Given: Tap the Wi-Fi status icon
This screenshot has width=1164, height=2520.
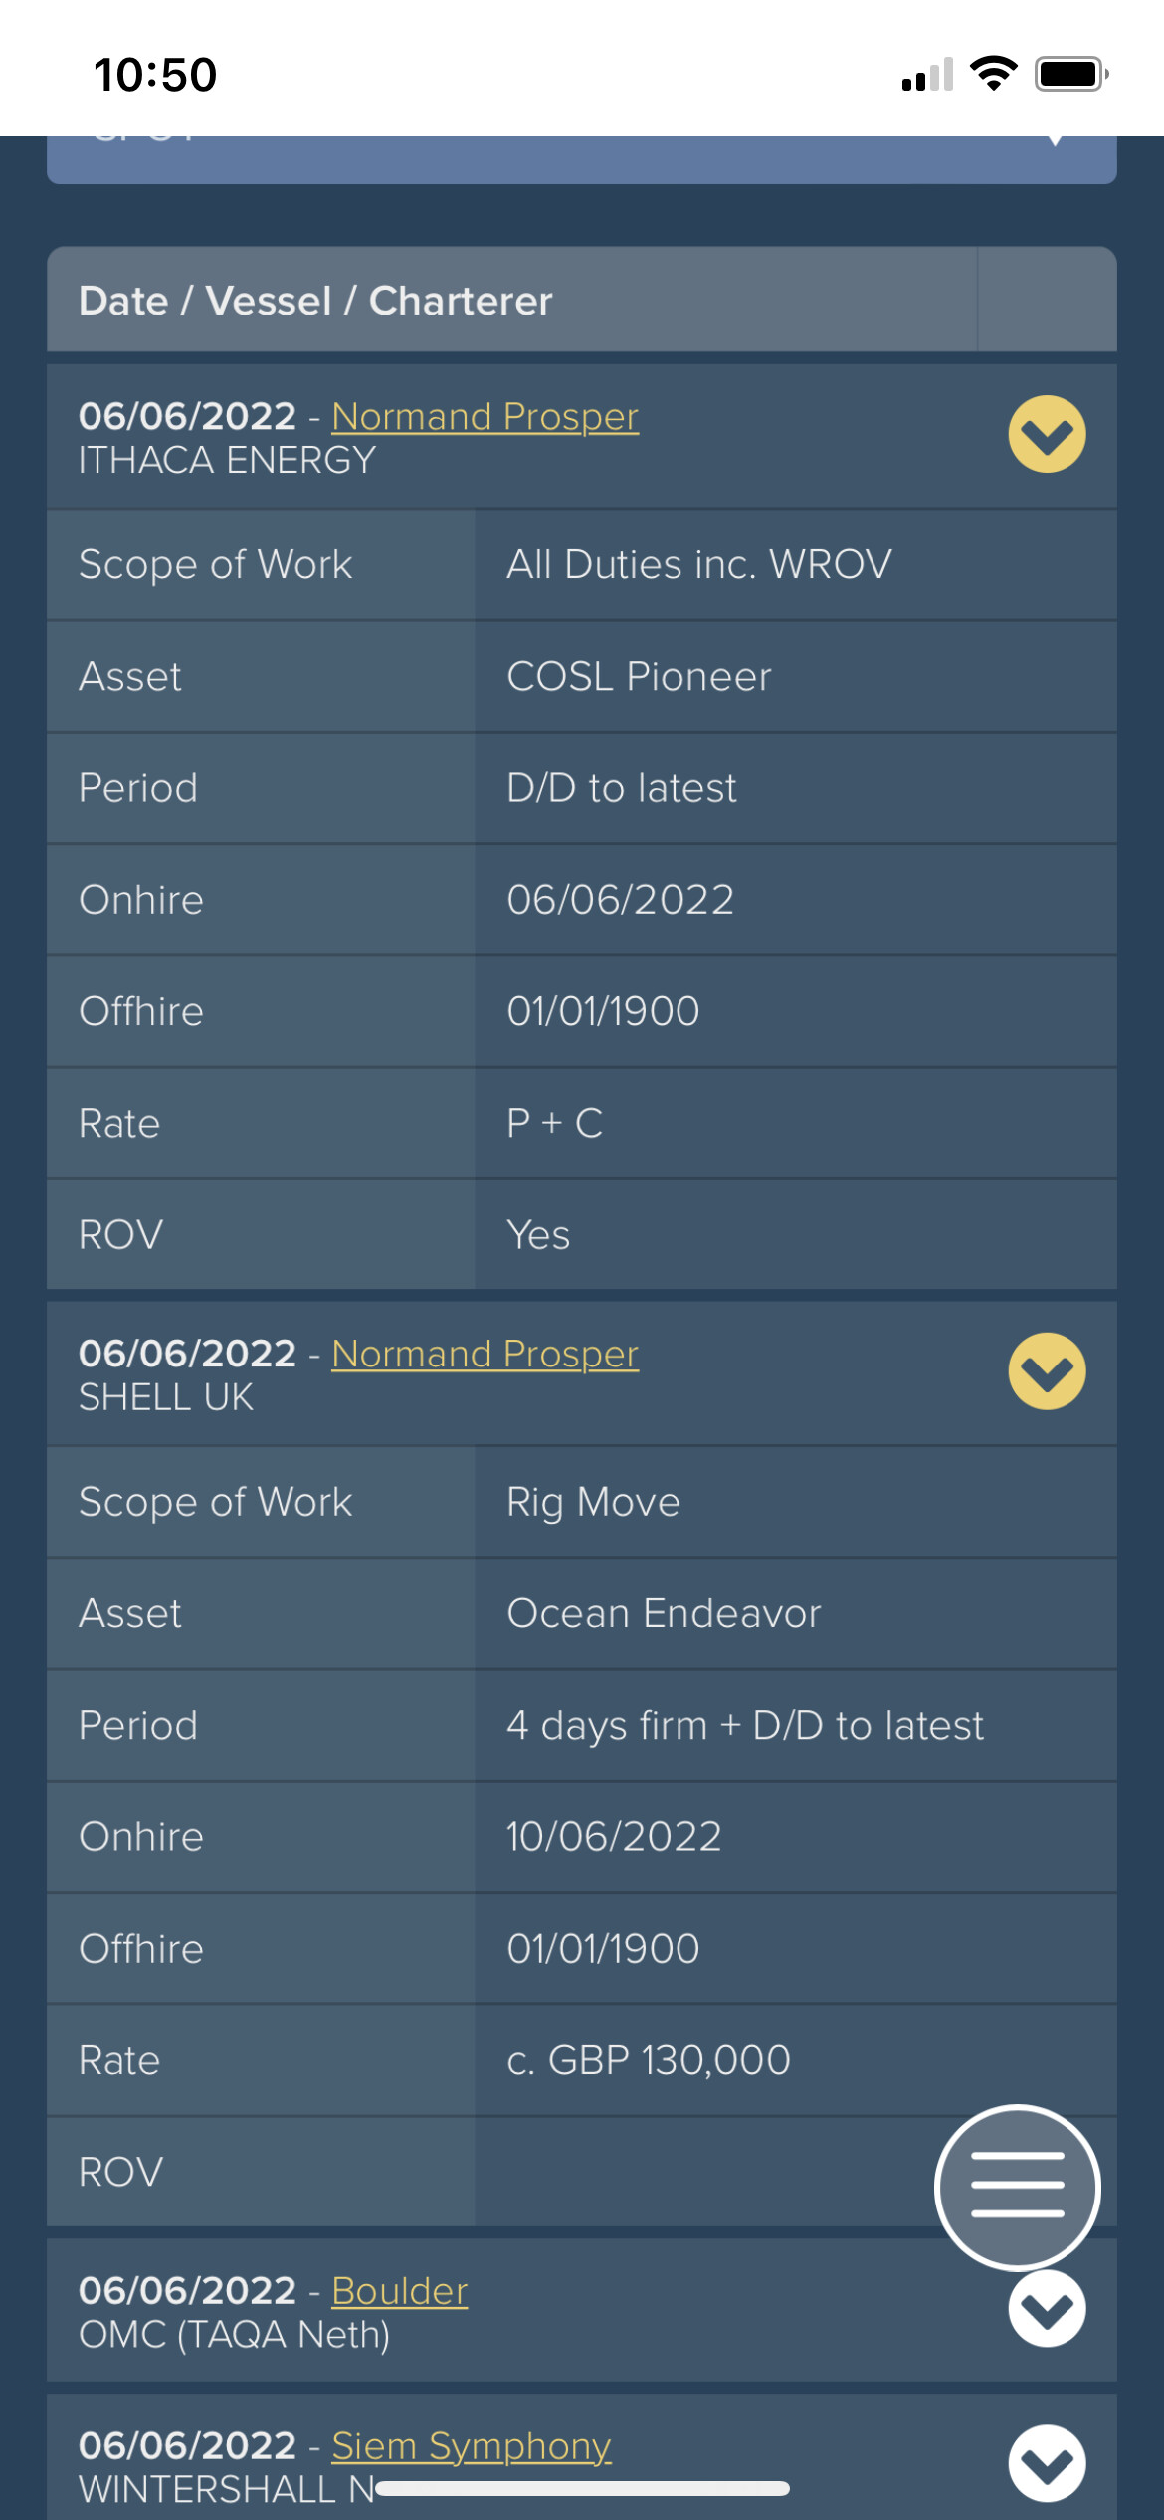Looking at the screenshot, I should (993, 74).
